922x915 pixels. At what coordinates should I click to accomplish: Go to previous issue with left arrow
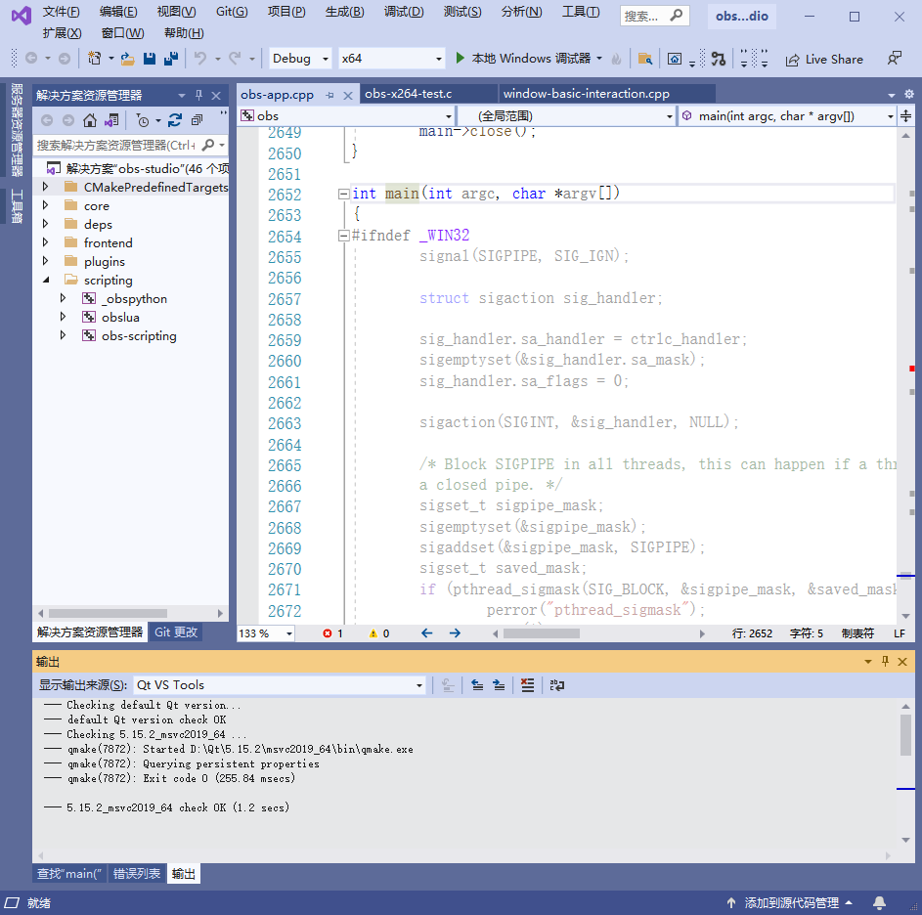point(427,633)
